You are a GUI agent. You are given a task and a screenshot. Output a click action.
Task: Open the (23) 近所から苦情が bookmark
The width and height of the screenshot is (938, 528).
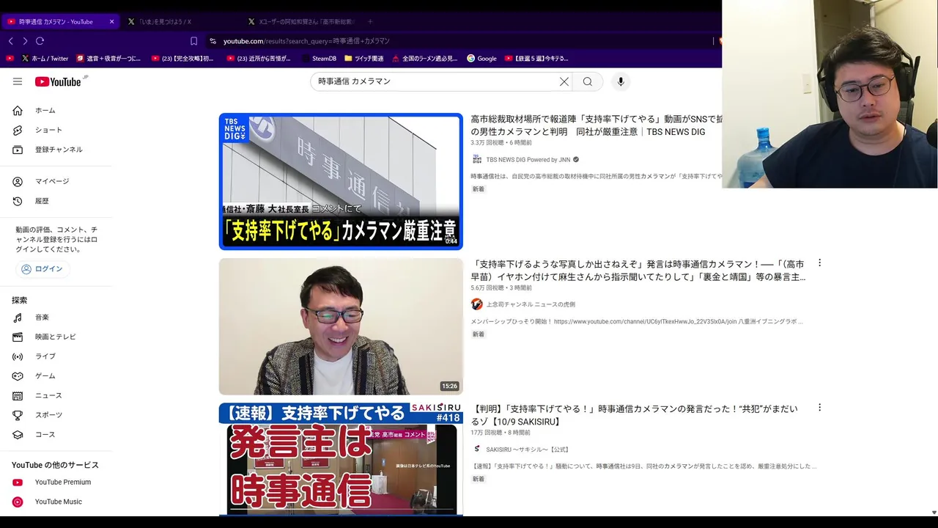259,59
